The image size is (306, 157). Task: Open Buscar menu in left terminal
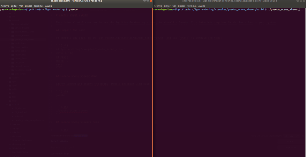(28, 6)
